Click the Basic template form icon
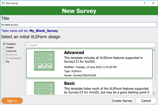The height and width of the screenshot is (105, 158). [x=44, y=88]
